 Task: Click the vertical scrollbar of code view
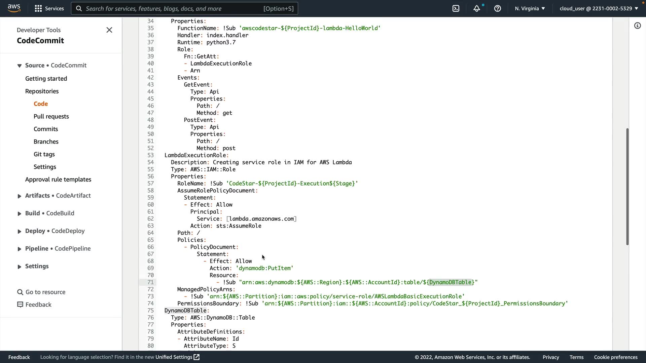point(627,187)
